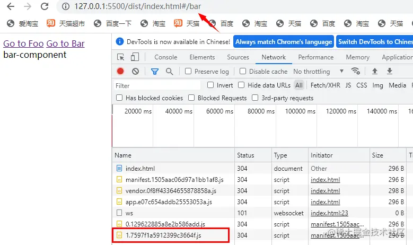Click Always match Chrome's language button
Viewport: 413px width, 245px height.
[284, 42]
